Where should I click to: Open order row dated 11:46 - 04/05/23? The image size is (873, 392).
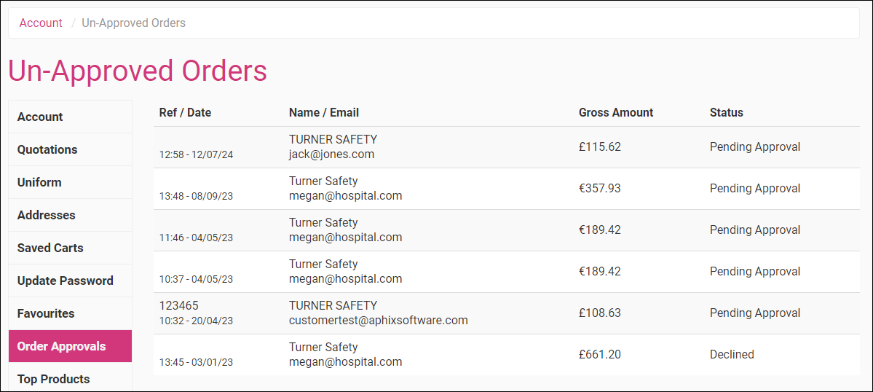pos(196,238)
